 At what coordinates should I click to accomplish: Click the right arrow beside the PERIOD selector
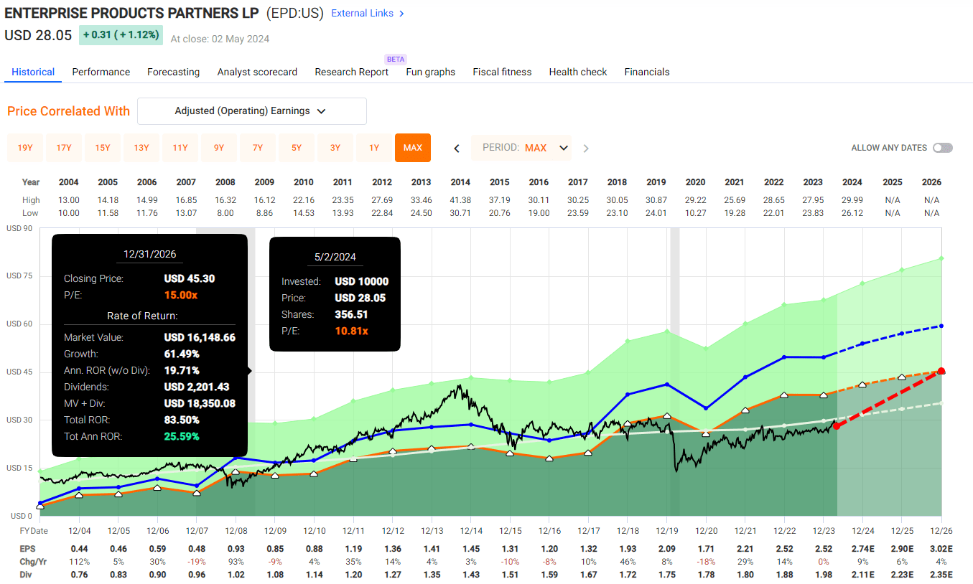click(x=586, y=148)
